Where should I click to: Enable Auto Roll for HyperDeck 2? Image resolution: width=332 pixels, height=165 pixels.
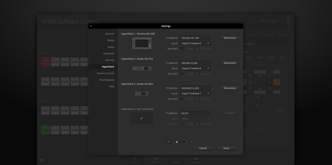click(182, 74)
